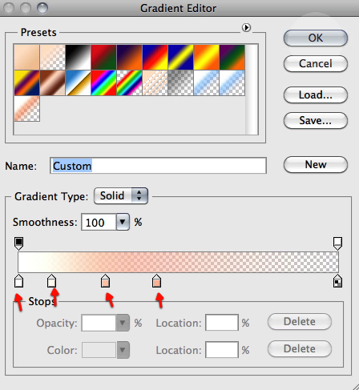The width and height of the screenshot is (359, 390).
Task: Open the presets flyout menu arrow
Action: tap(246, 27)
